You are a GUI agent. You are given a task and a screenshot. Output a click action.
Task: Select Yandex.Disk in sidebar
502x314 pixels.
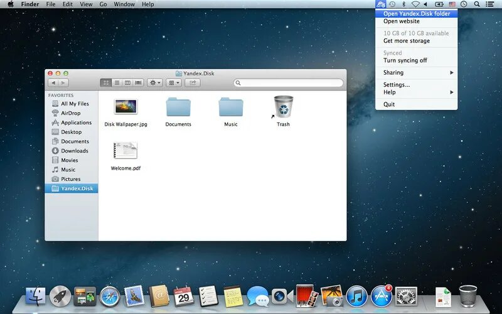[x=72, y=188]
